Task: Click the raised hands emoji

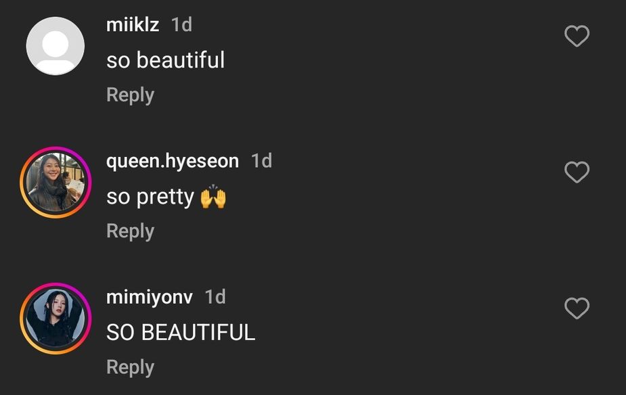Action: (213, 197)
